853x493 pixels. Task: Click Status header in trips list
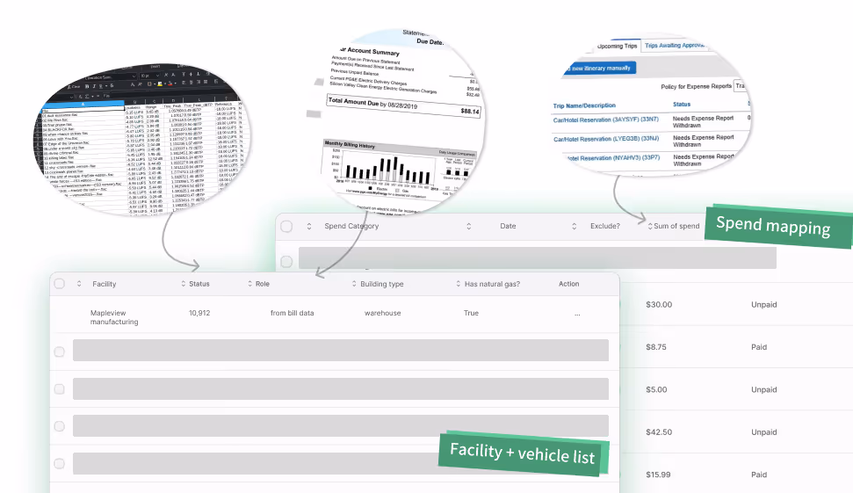(682, 105)
